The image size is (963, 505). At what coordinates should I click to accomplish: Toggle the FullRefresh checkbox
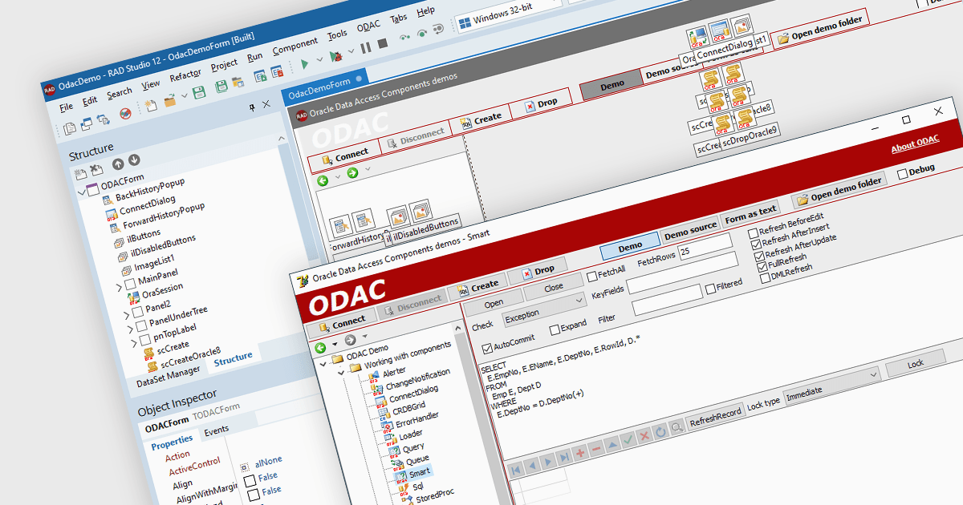pyautogui.click(x=762, y=267)
